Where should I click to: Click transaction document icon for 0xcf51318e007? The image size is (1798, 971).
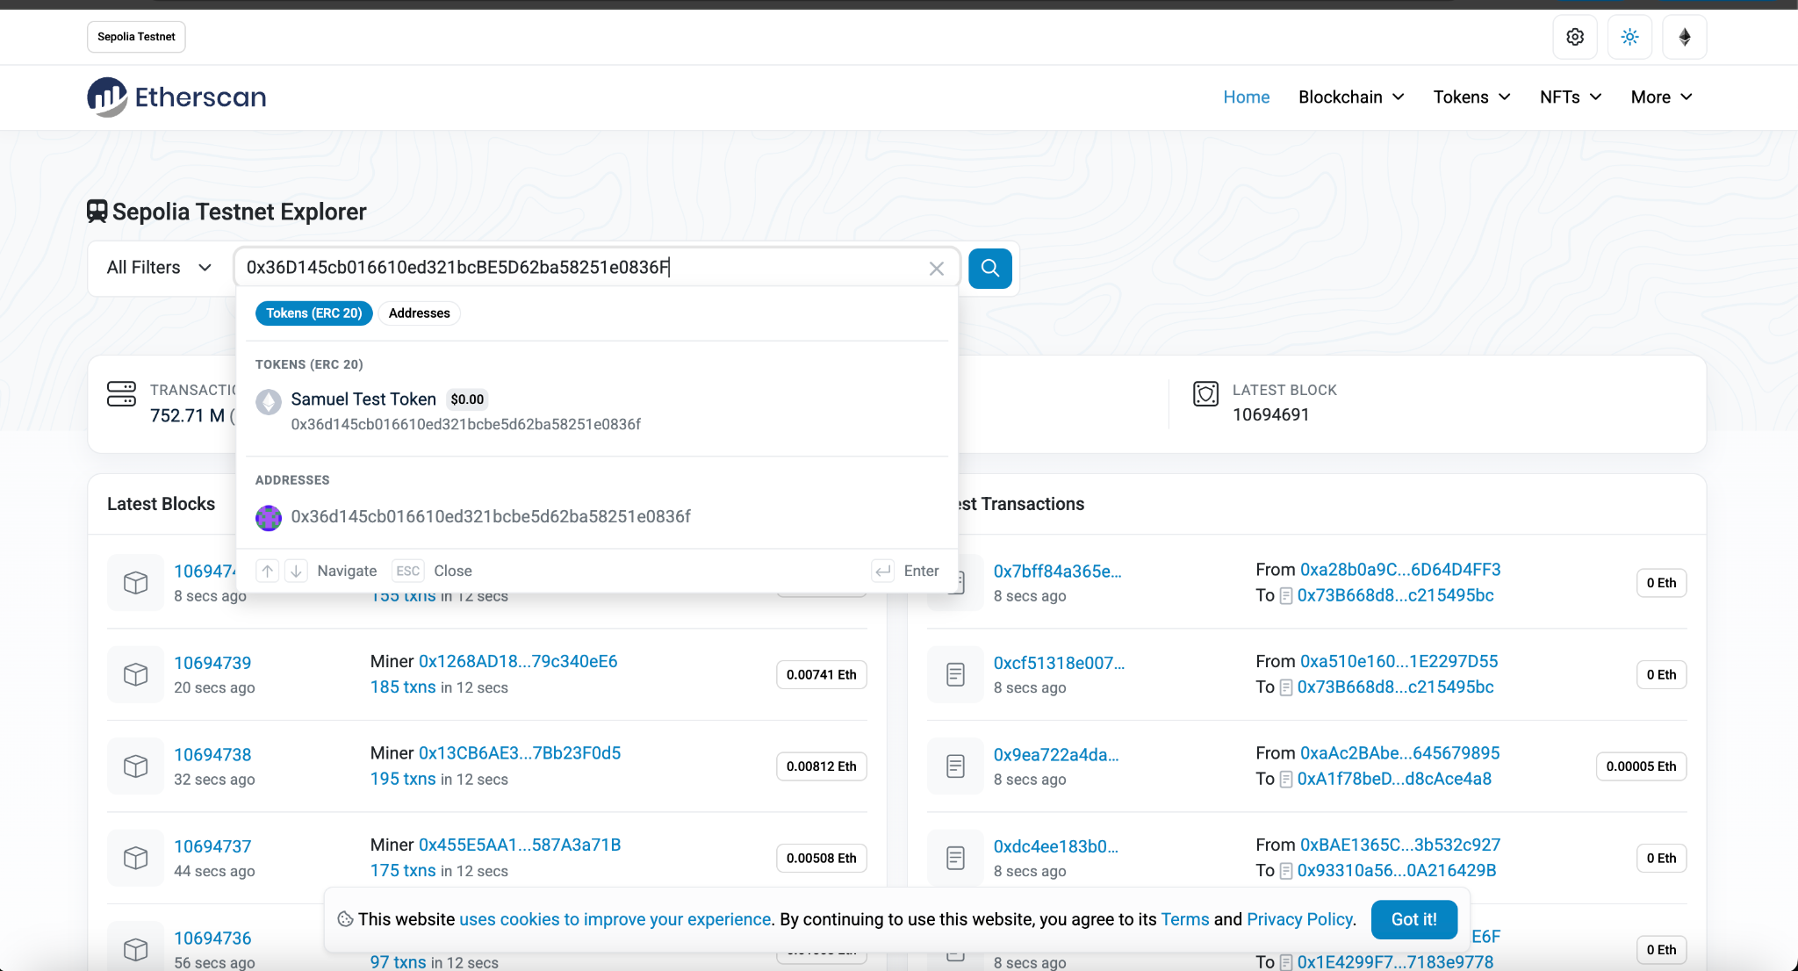[955, 674]
